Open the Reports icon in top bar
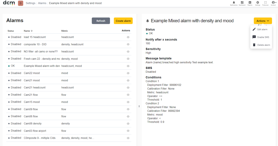278x146 pixels. [250, 3]
